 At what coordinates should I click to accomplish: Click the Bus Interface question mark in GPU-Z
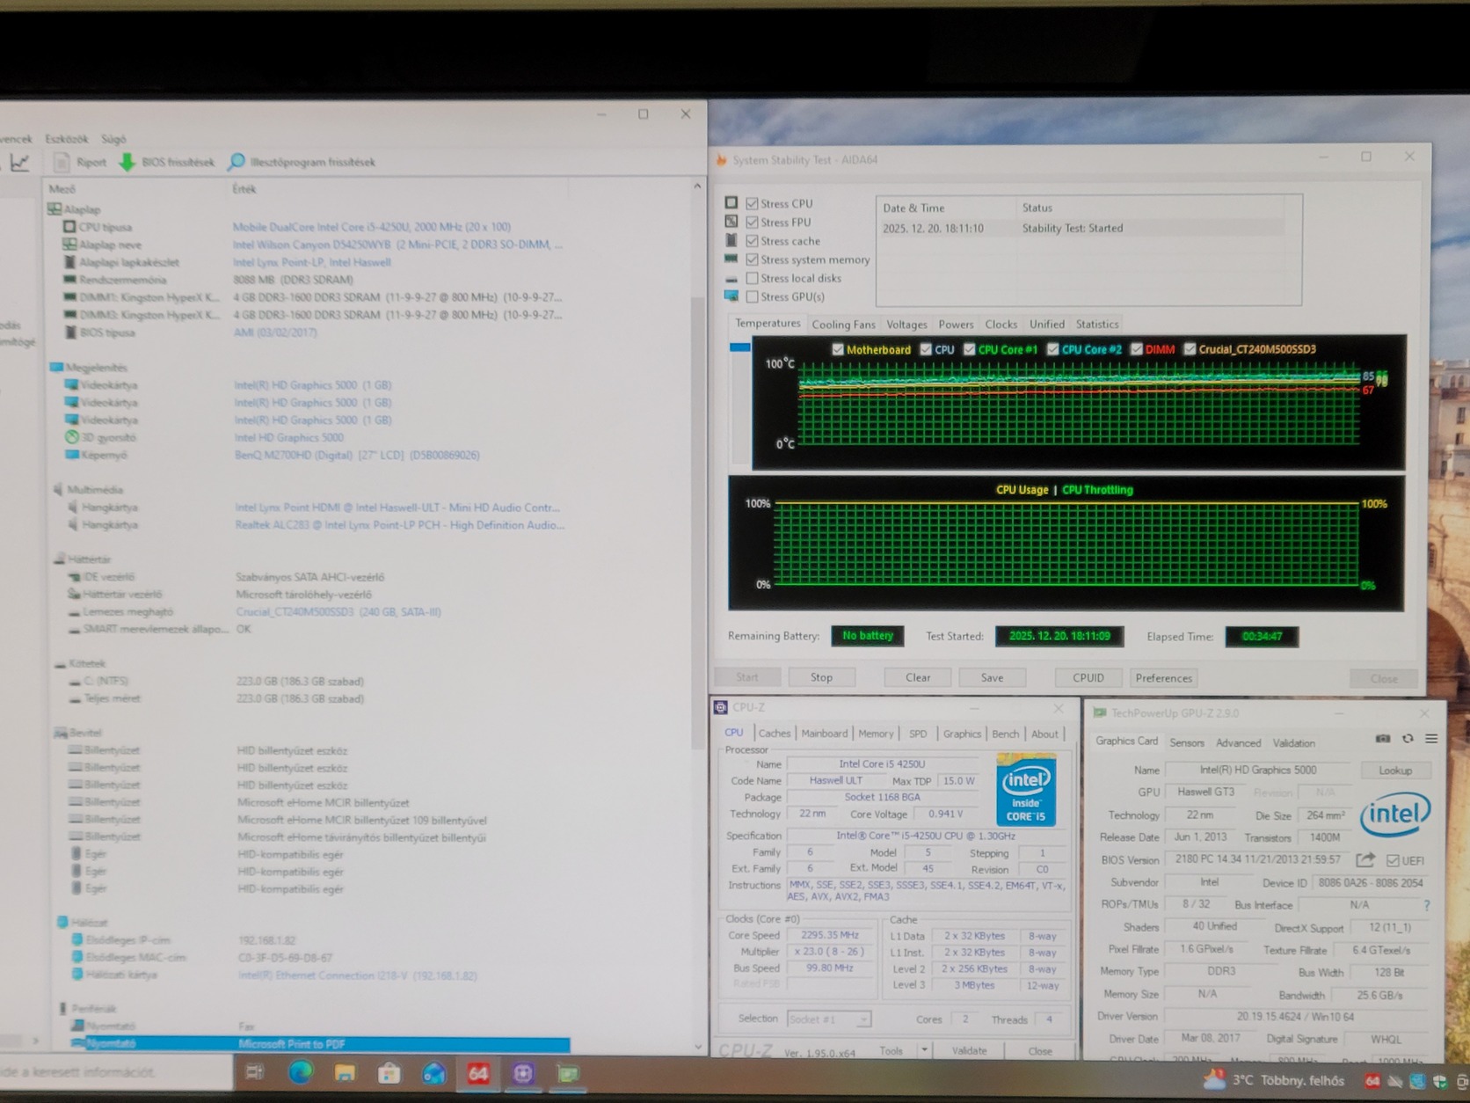[x=1426, y=905]
